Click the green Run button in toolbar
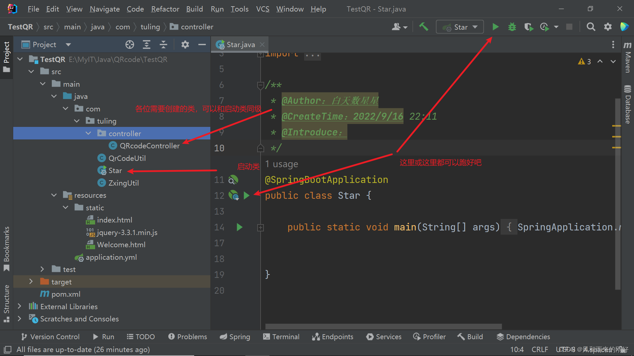 pos(495,27)
